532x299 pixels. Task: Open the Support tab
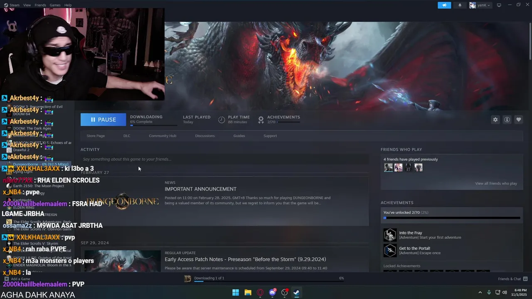(x=270, y=136)
